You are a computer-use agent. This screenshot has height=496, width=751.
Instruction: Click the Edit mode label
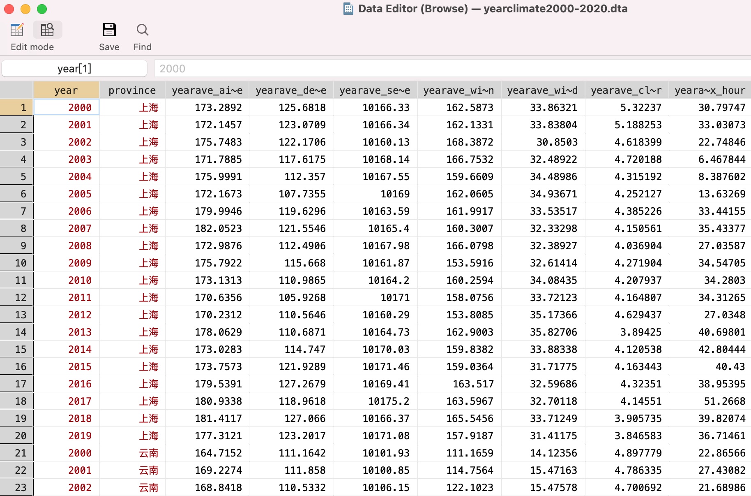[x=32, y=47]
